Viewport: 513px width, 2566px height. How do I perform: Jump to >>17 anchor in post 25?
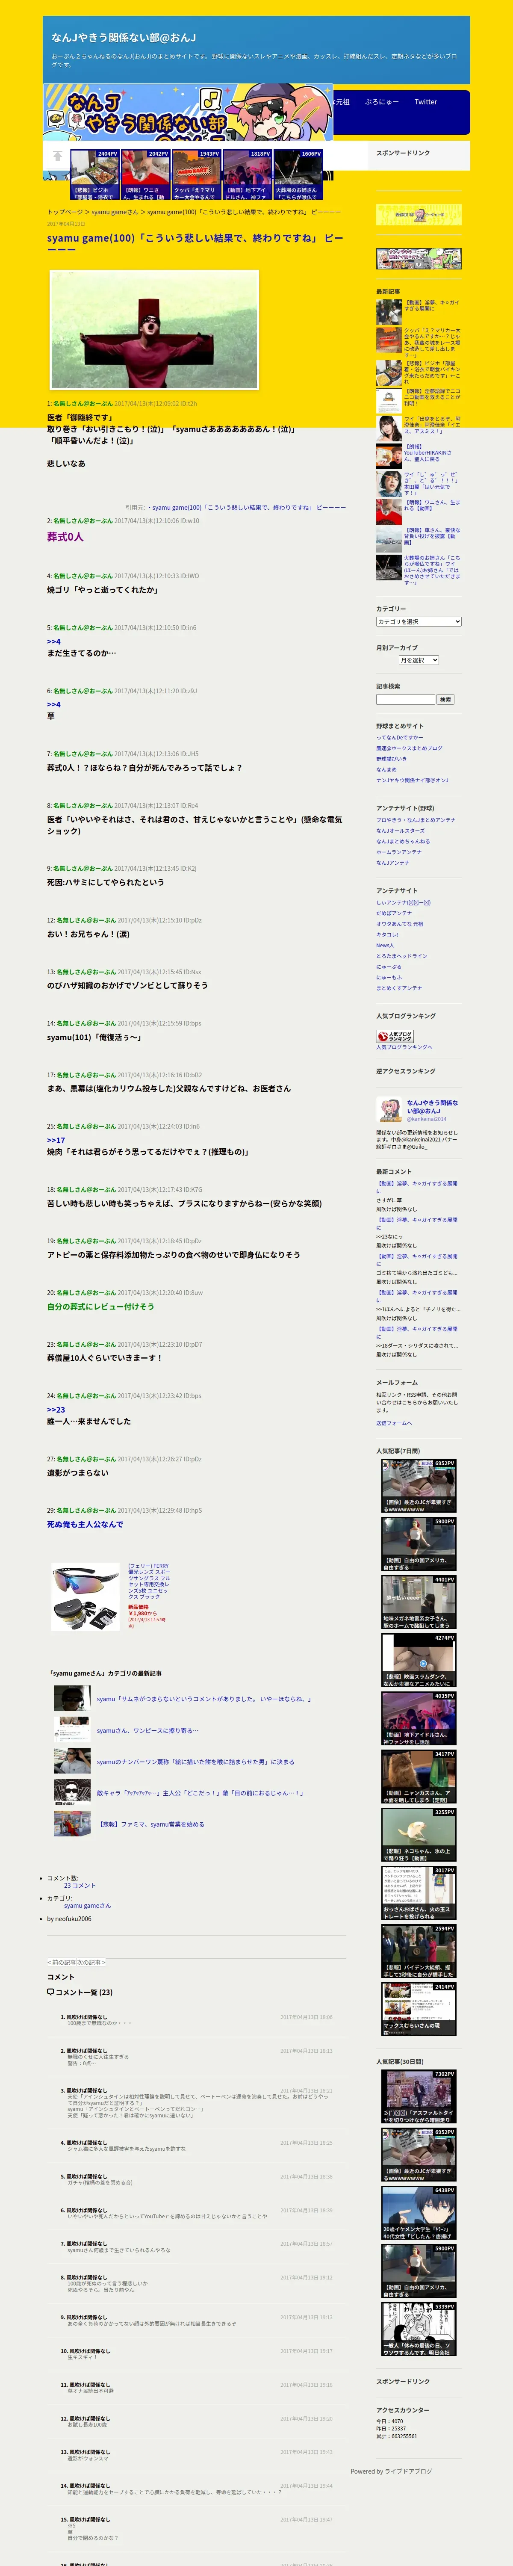[x=56, y=1141]
